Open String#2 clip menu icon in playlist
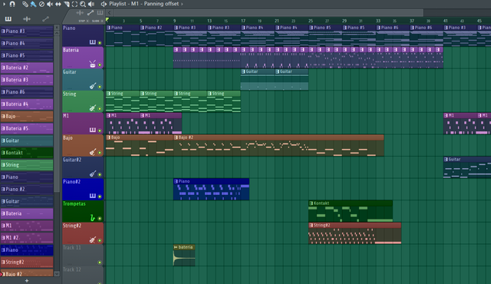The image size is (491, 284). point(311,225)
